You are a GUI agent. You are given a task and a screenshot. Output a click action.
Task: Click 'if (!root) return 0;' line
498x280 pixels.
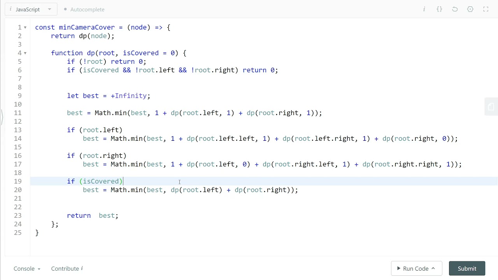coord(107,61)
